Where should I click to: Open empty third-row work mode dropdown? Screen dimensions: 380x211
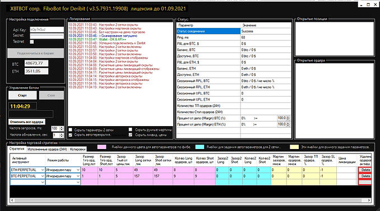(78, 183)
